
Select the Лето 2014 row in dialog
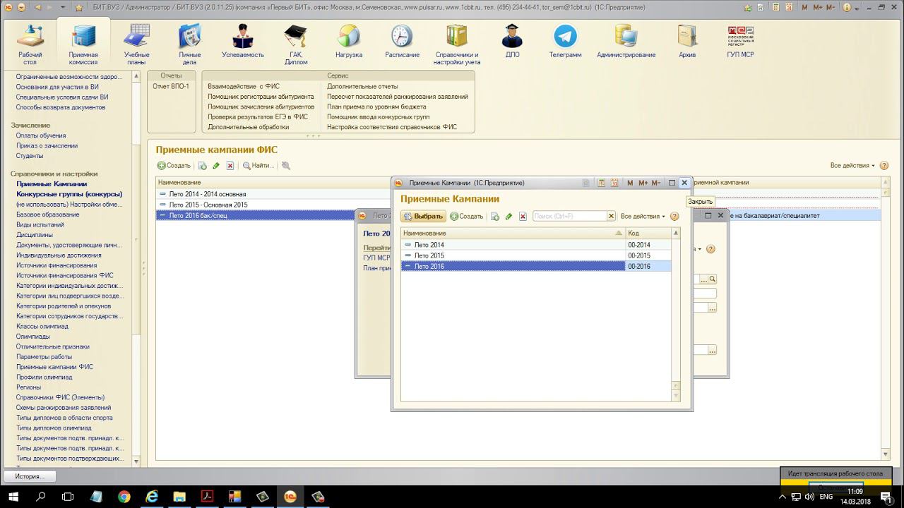click(x=536, y=245)
